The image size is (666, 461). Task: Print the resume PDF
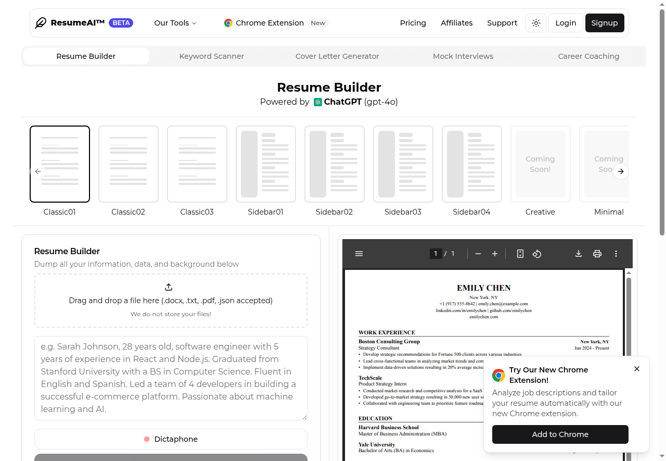(597, 254)
